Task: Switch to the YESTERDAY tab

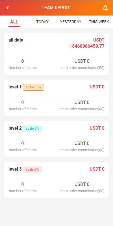Action: (71, 22)
